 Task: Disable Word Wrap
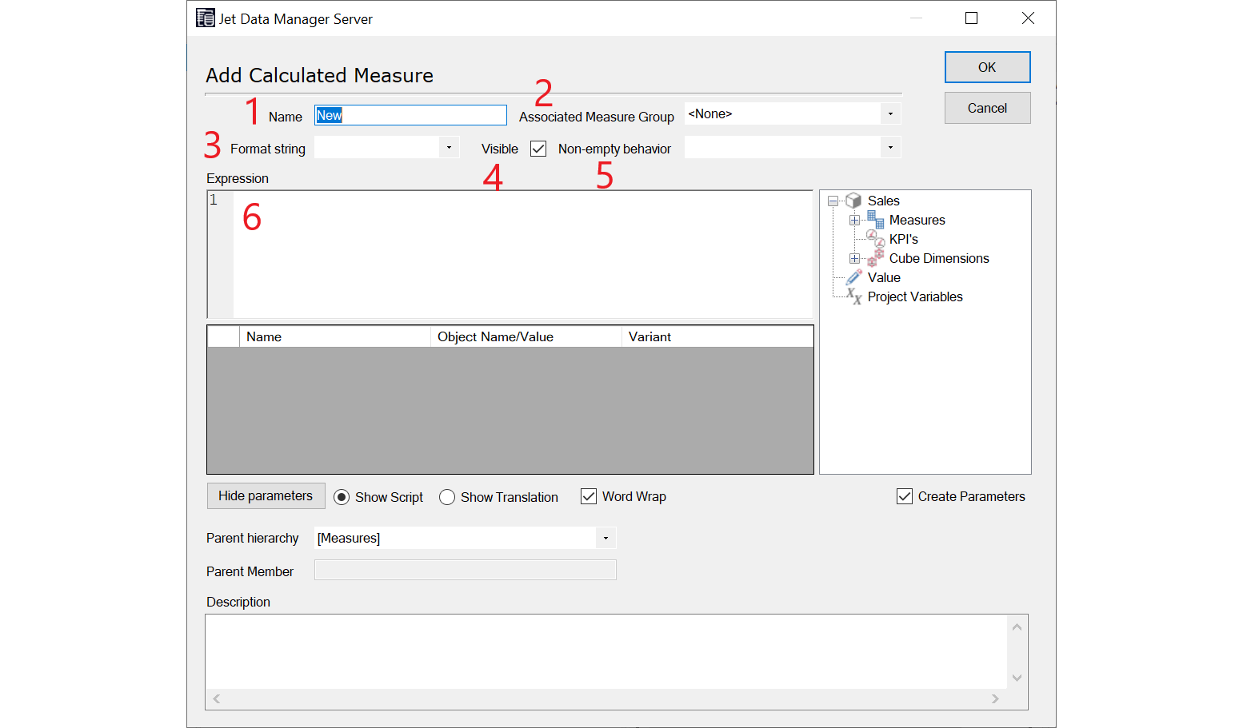(589, 496)
